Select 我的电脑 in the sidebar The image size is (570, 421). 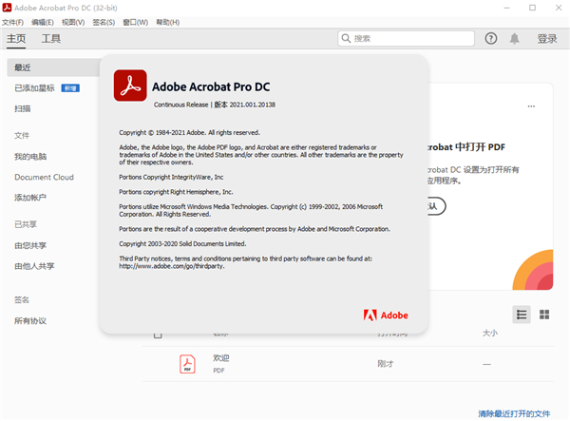tap(30, 156)
